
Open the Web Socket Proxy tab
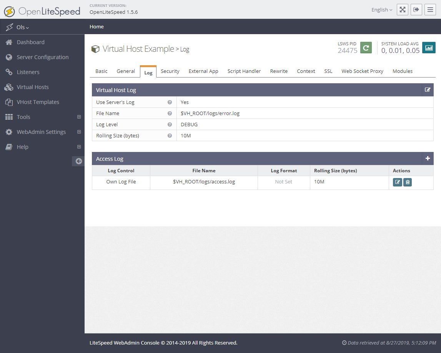point(362,71)
